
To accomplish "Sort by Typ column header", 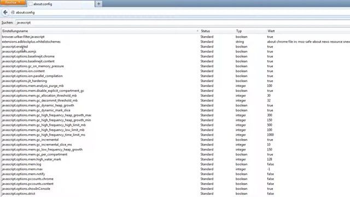I will 250,31.
